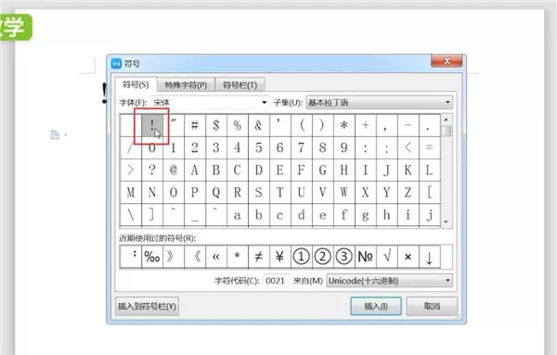557x355 pixels.
Task: Select the plus sign symbol
Action: tap(365, 125)
